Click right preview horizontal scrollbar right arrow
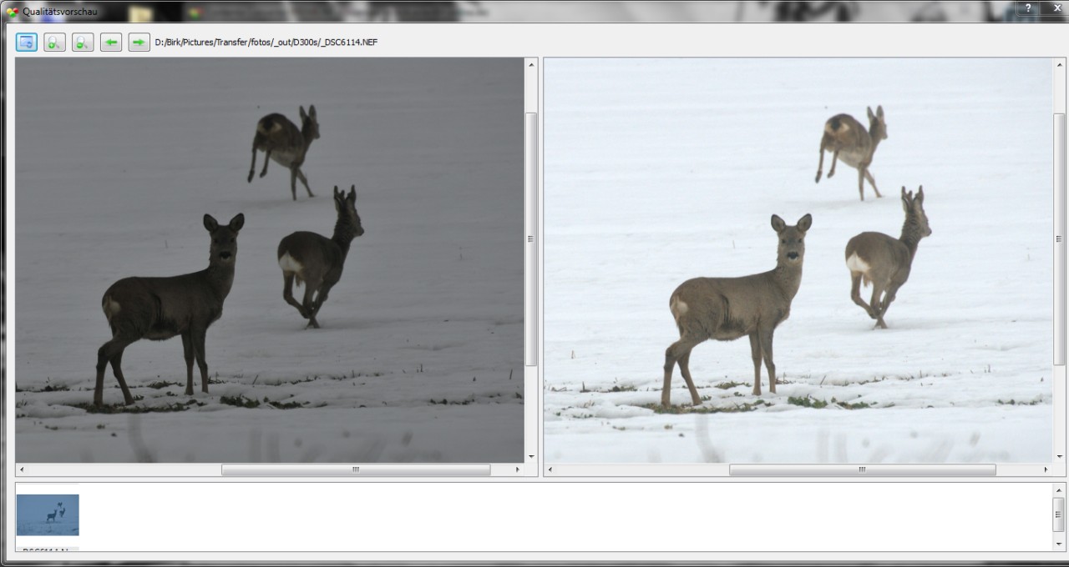 (1046, 470)
